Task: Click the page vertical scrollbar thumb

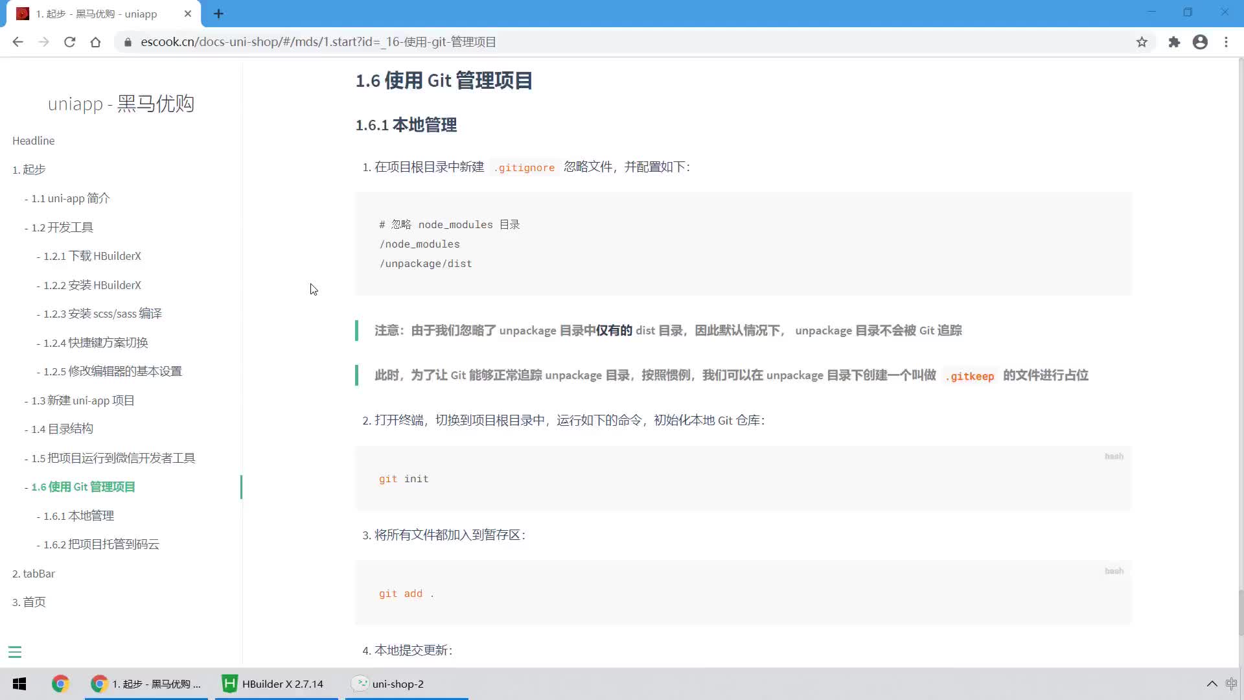Action: tap(1241, 612)
